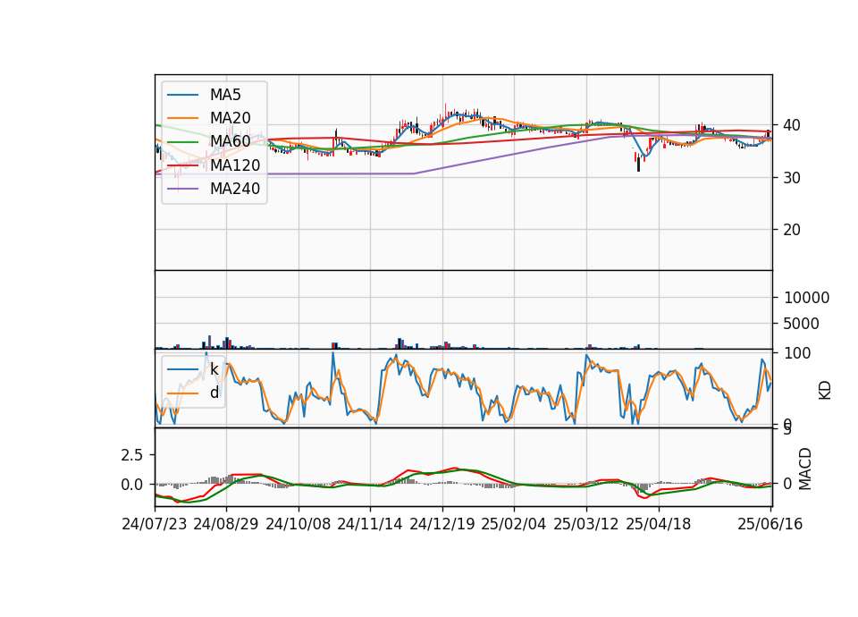
Task: Click the price axis value 30
Action: tap(792, 178)
